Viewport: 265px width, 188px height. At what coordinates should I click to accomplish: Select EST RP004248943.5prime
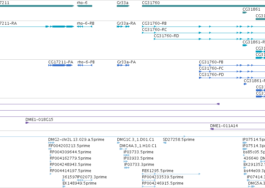pos(70,165)
